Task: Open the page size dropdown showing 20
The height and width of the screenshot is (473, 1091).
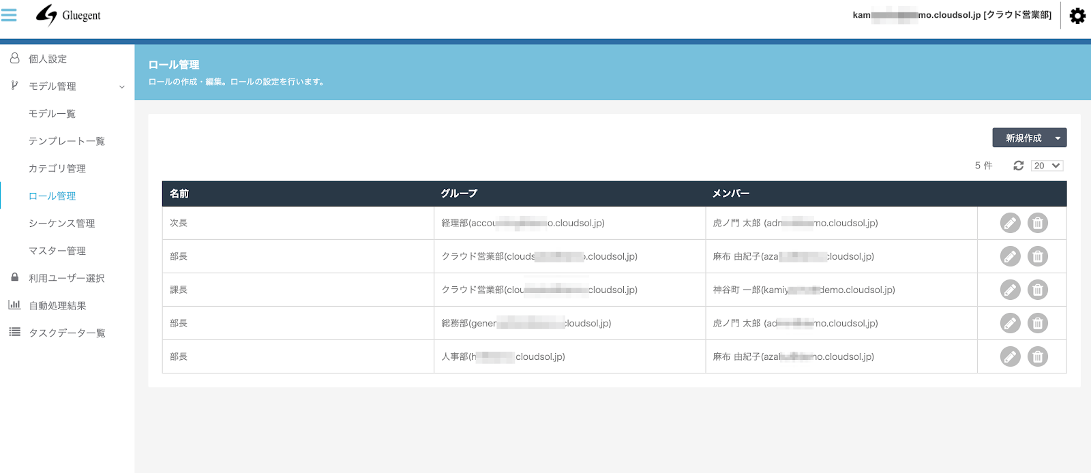Action: [x=1047, y=166]
